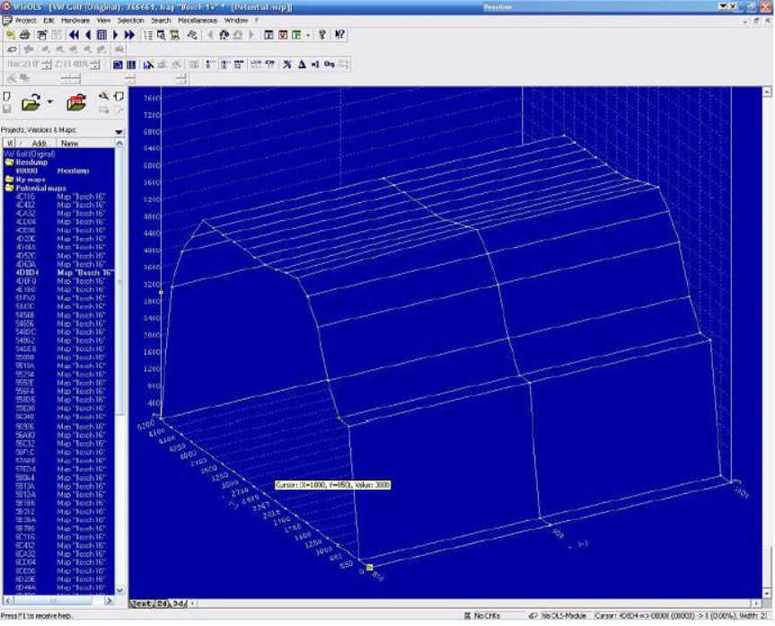Click the double-right arrow fast-forward icon
Image resolution: width=775 pixels, height=626 pixels.
point(129,35)
